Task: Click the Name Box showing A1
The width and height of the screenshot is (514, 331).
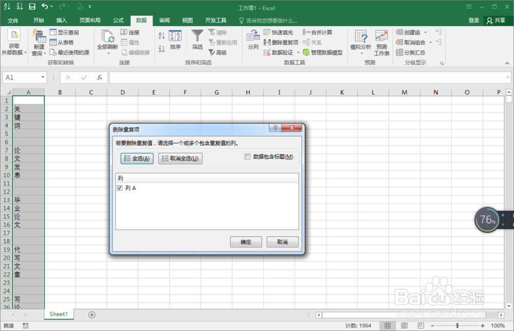Action: point(21,77)
